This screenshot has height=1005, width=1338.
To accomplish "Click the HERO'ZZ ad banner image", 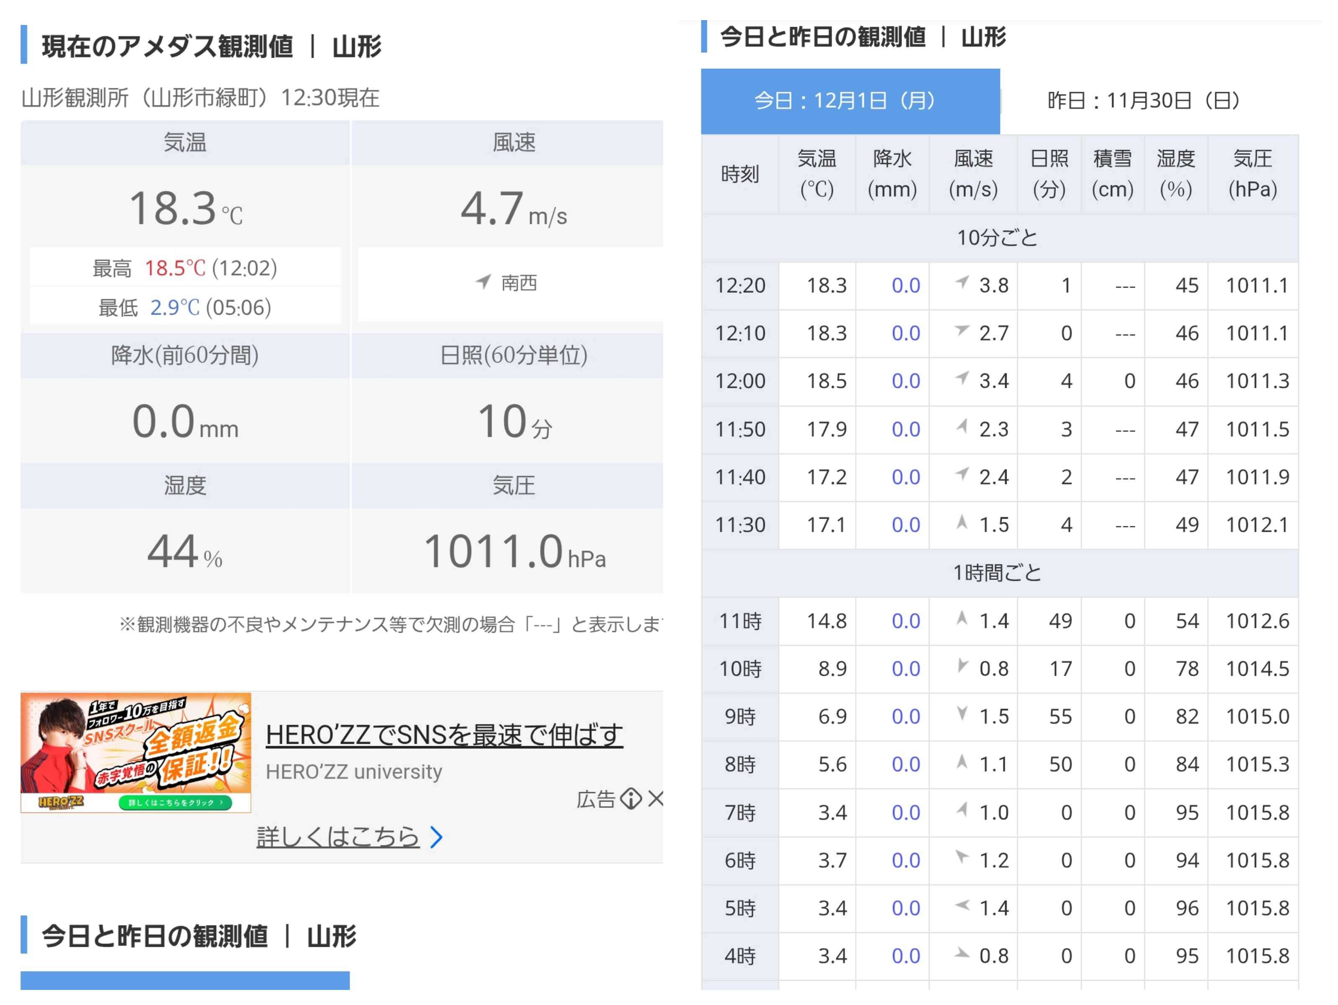I will click(136, 752).
